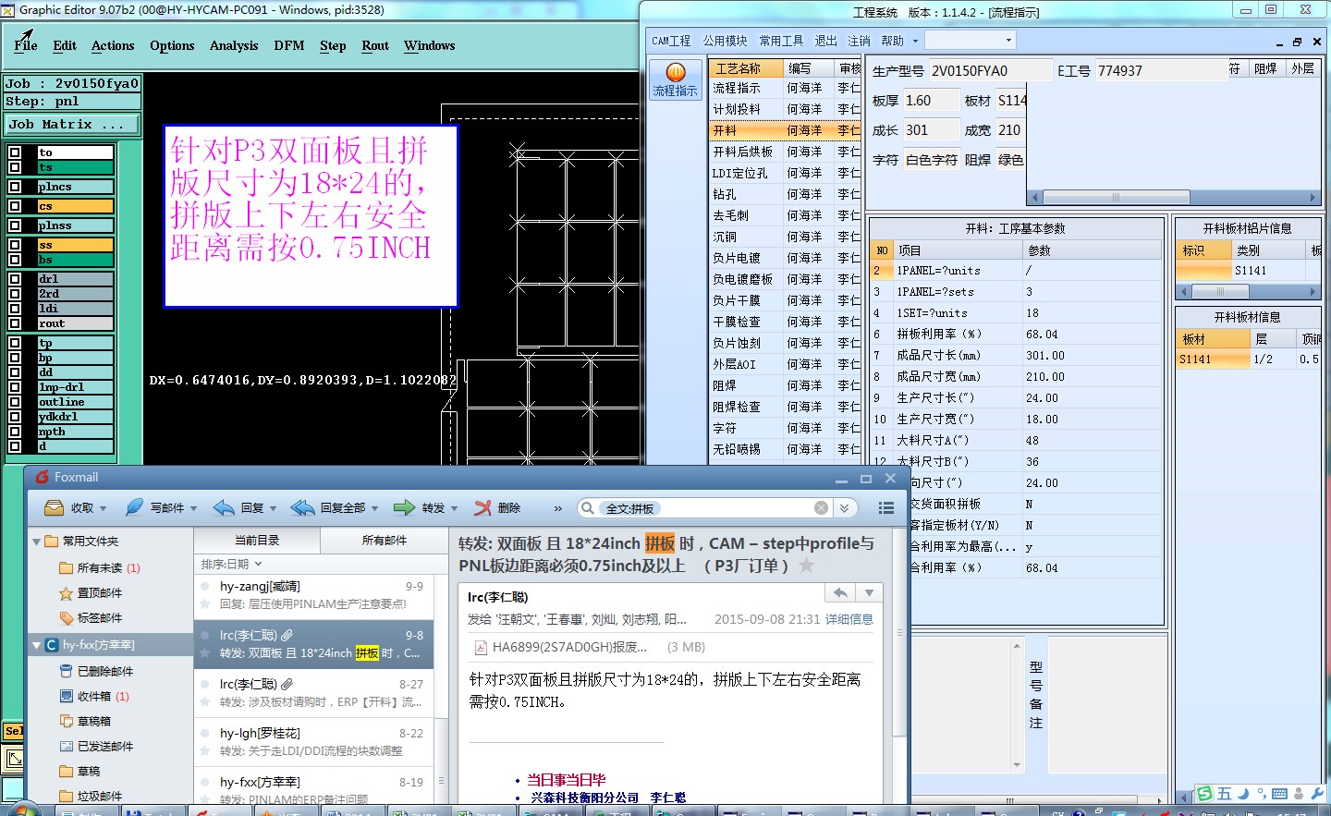
Task: Open the empty combo box in 工程系统 toolbar
Action: (x=970, y=41)
